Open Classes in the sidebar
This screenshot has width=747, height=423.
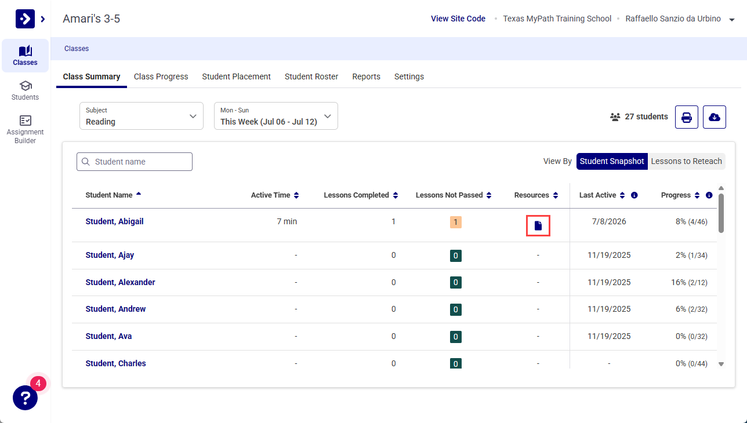pyautogui.click(x=25, y=56)
